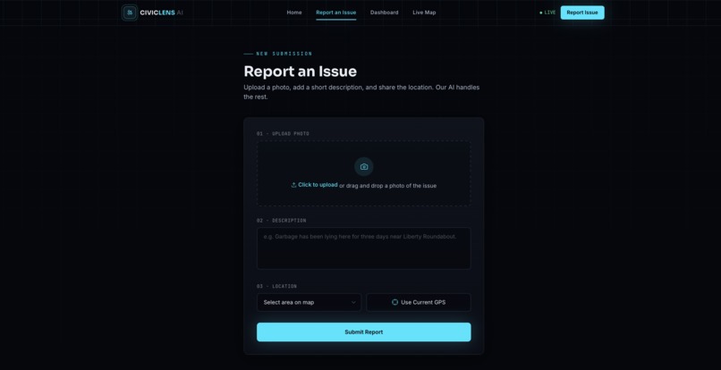Click 'or drag and drop a photo' text
Screen dimensions: 721x370
point(388,186)
